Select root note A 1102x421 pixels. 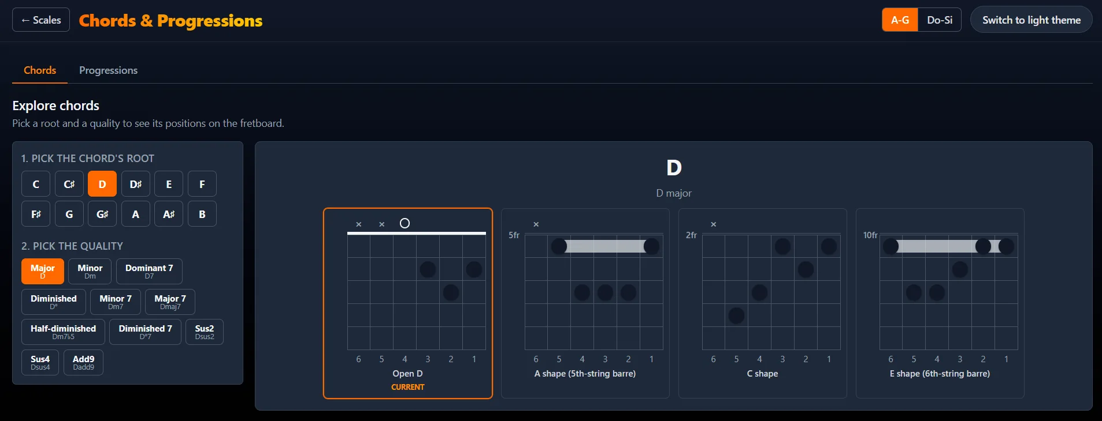click(136, 214)
